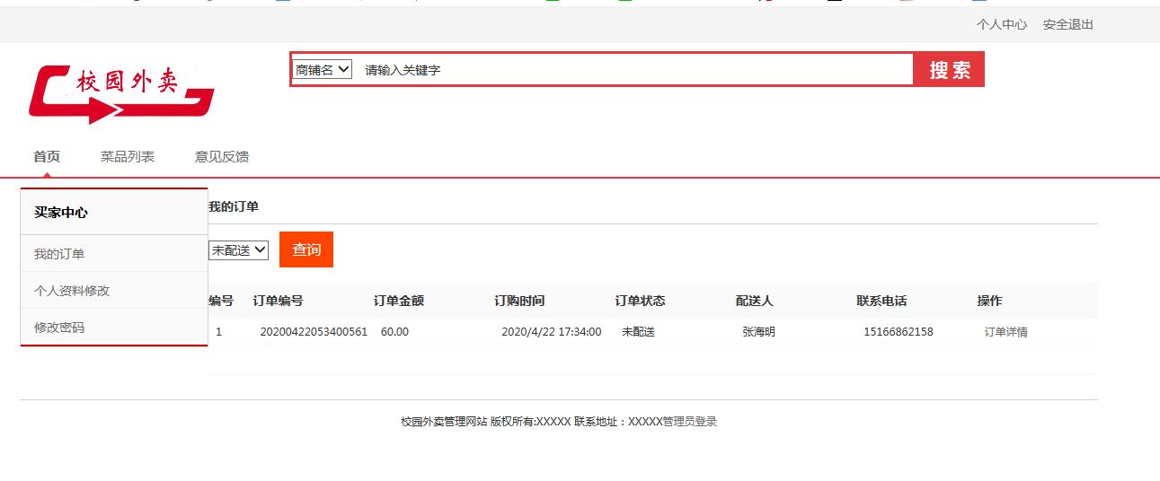Go to the 首页 nav tab
Image resolution: width=1160 pixels, height=481 pixels.
click(x=47, y=156)
